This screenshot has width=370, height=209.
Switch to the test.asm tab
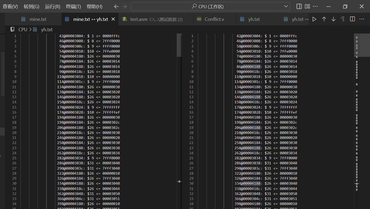pyautogui.click(x=139, y=19)
